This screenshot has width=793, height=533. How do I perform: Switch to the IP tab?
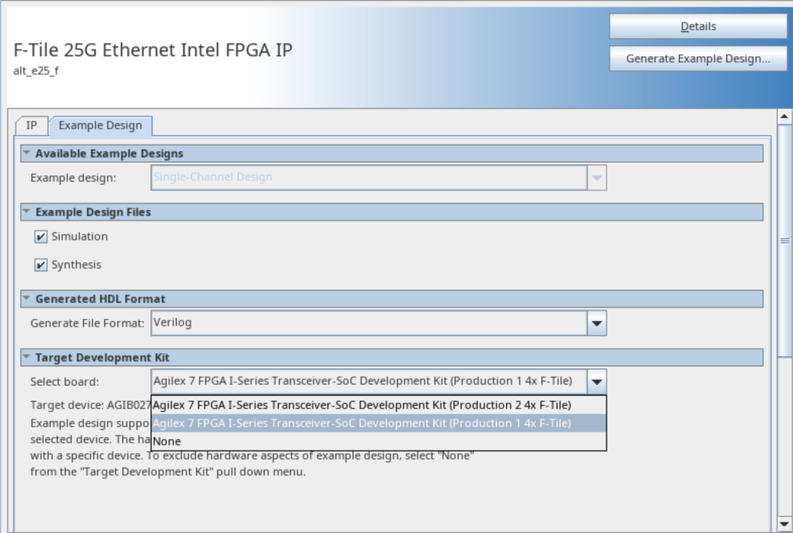tap(31, 125)
